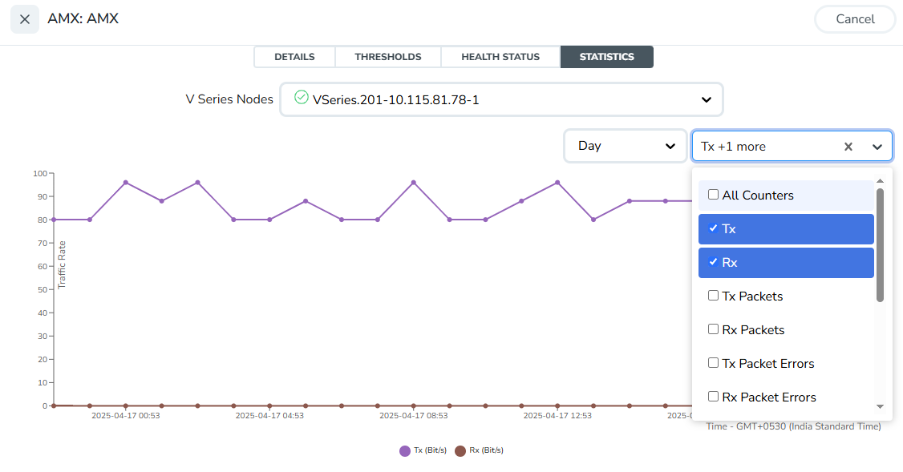Check the All Counters checkbox

tap(713, 195)
